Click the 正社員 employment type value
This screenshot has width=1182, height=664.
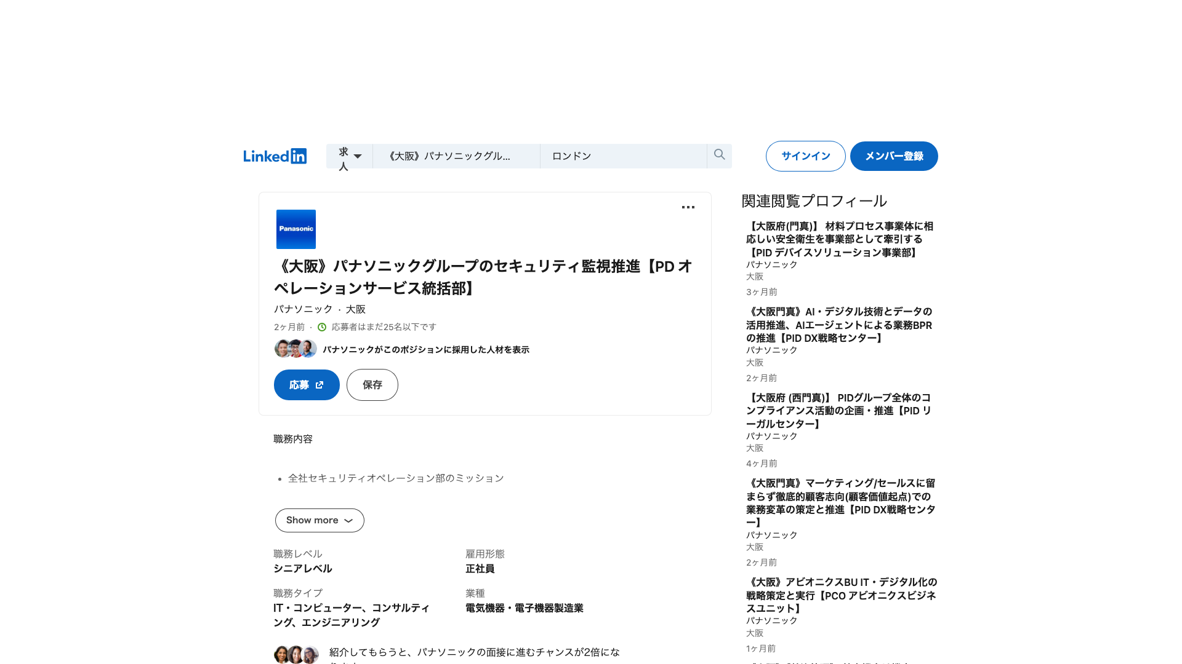(480, 569)
